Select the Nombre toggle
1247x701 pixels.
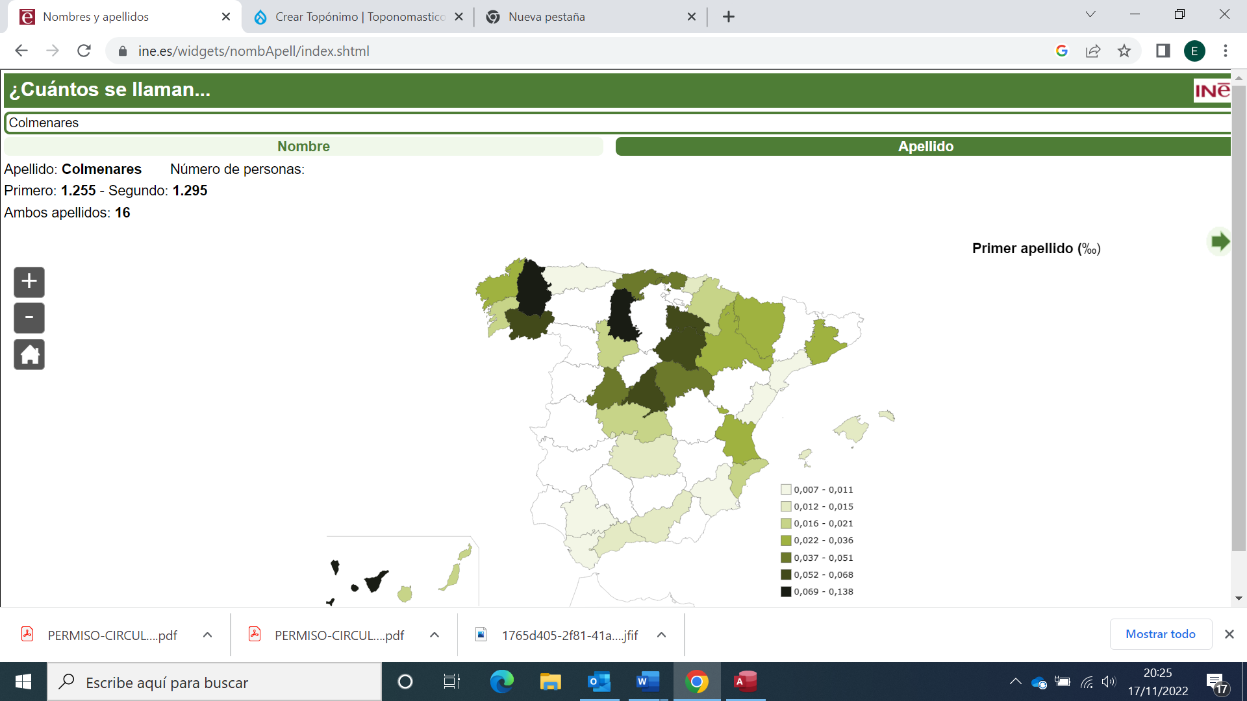[x=303, y=147]
